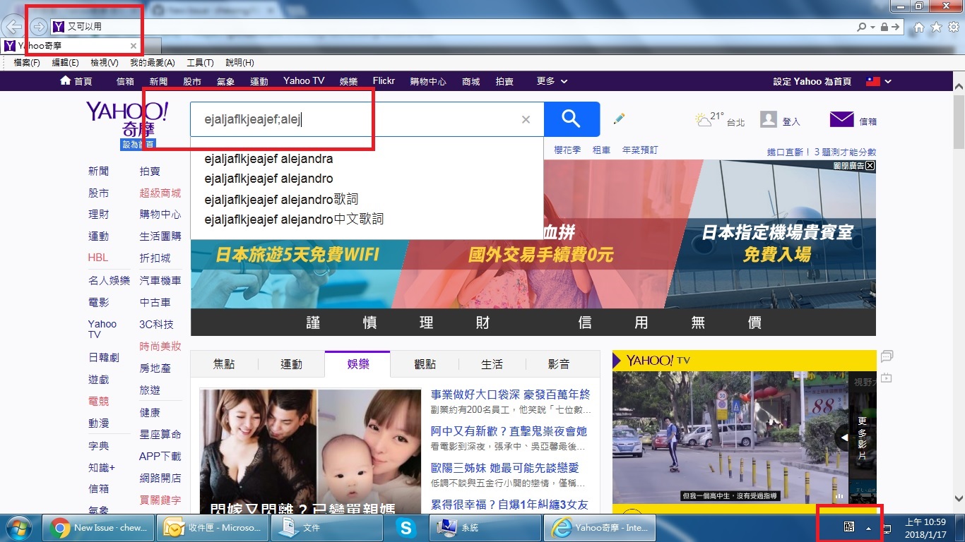The width and height of the screenshot is (965, 542).
Task: Click the 設為首頁 badge under the logo
Action: [138, 144]
